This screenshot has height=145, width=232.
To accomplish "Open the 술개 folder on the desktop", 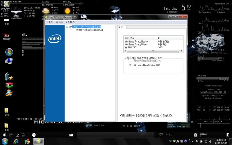I will click(6, 112).
